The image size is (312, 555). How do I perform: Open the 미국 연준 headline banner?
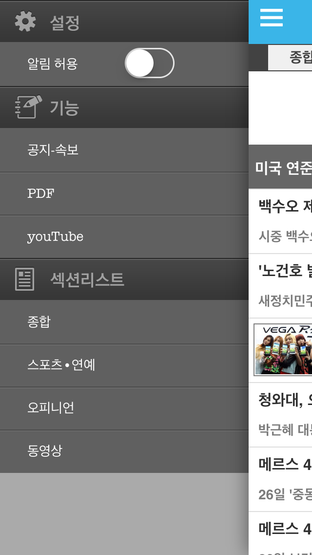280,167
